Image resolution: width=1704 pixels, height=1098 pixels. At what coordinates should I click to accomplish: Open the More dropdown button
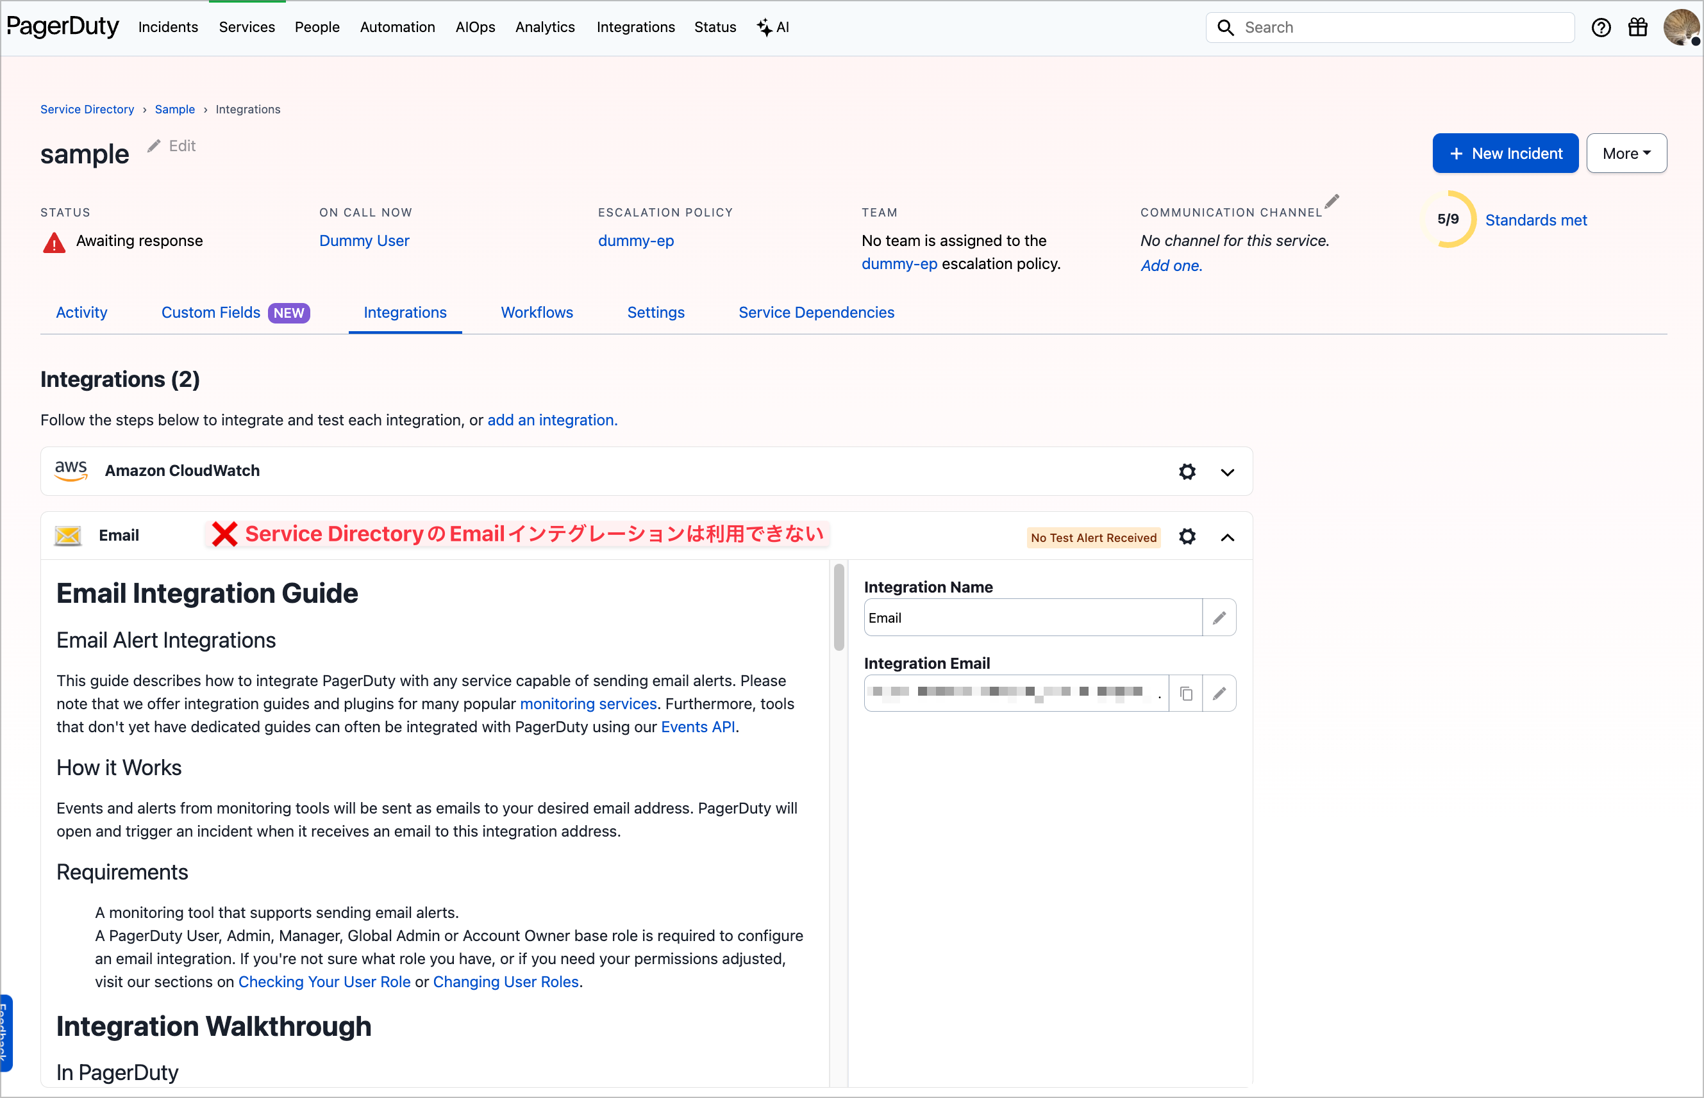[1626, 153]
